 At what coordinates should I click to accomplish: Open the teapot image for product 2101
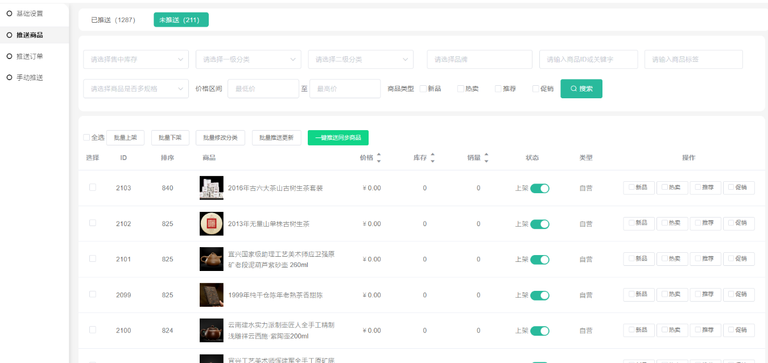211,259
